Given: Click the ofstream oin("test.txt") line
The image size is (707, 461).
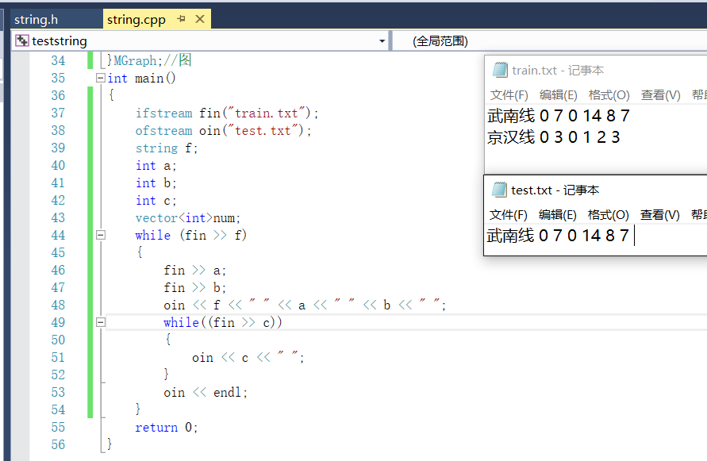Looking at the screenshot, I should point(223,130).
